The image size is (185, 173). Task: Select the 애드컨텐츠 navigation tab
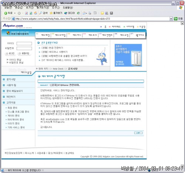point(107,35)
